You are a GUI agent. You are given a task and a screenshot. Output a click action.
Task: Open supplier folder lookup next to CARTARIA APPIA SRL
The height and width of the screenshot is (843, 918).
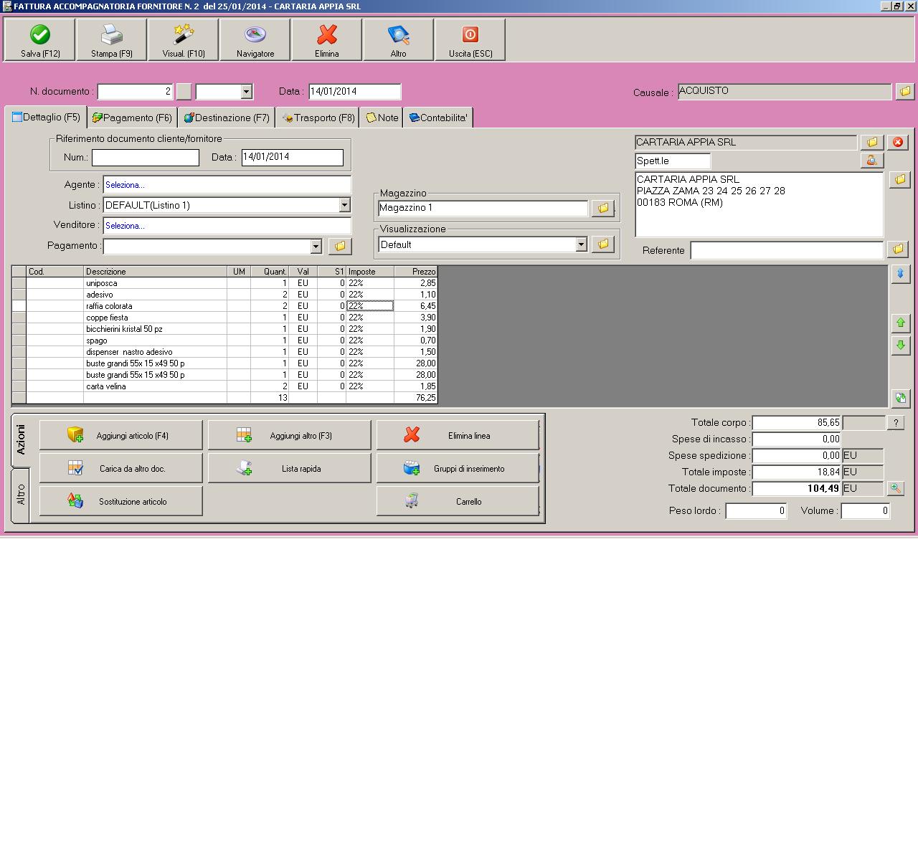(872, 142)
